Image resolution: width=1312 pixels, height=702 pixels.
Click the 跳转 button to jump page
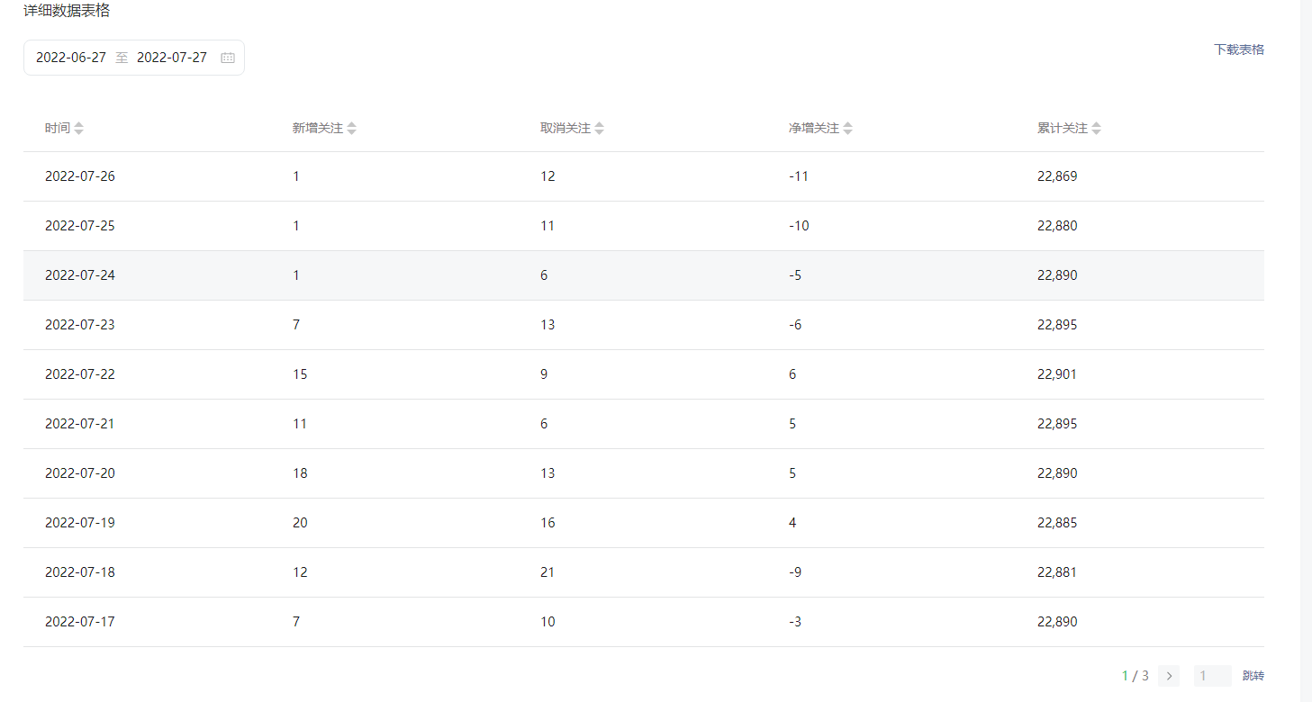coord(1253,676)
